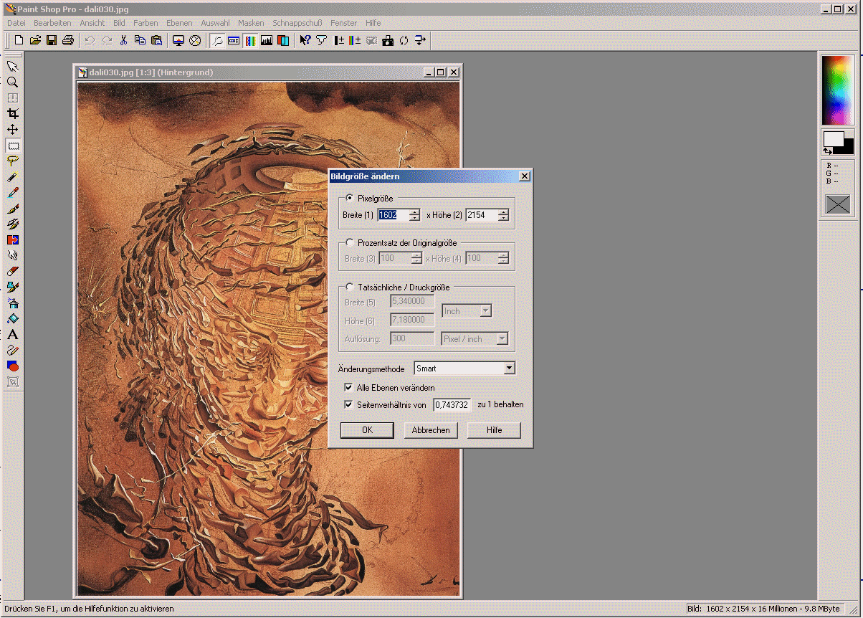Uncheck Alle Ebenen verändern checkbox
This screenshot has height=618, width=863.
coord(349,388)
